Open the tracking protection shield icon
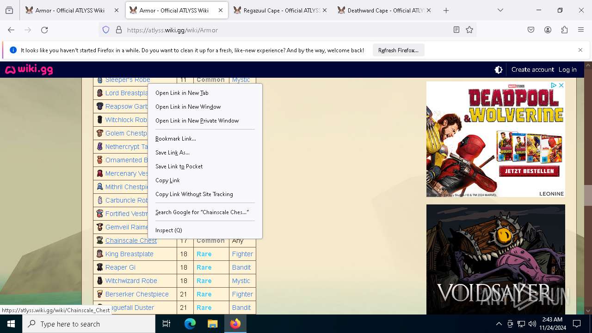Image resolution: width=592 pixels, height=333 pixels. point(106,30)
